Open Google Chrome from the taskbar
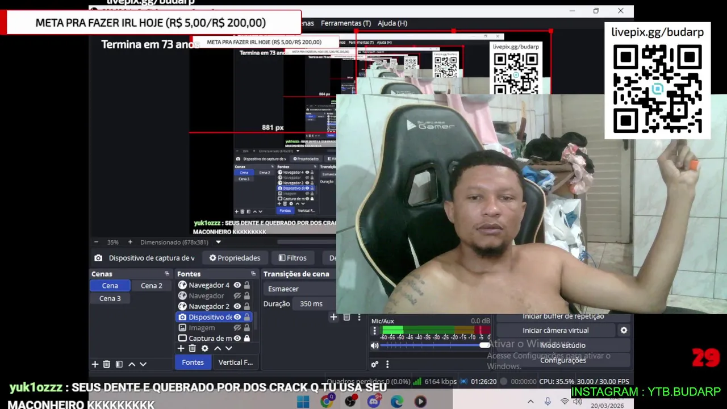Viewport: 727px width, 409px height. click(x=327, y=402)
